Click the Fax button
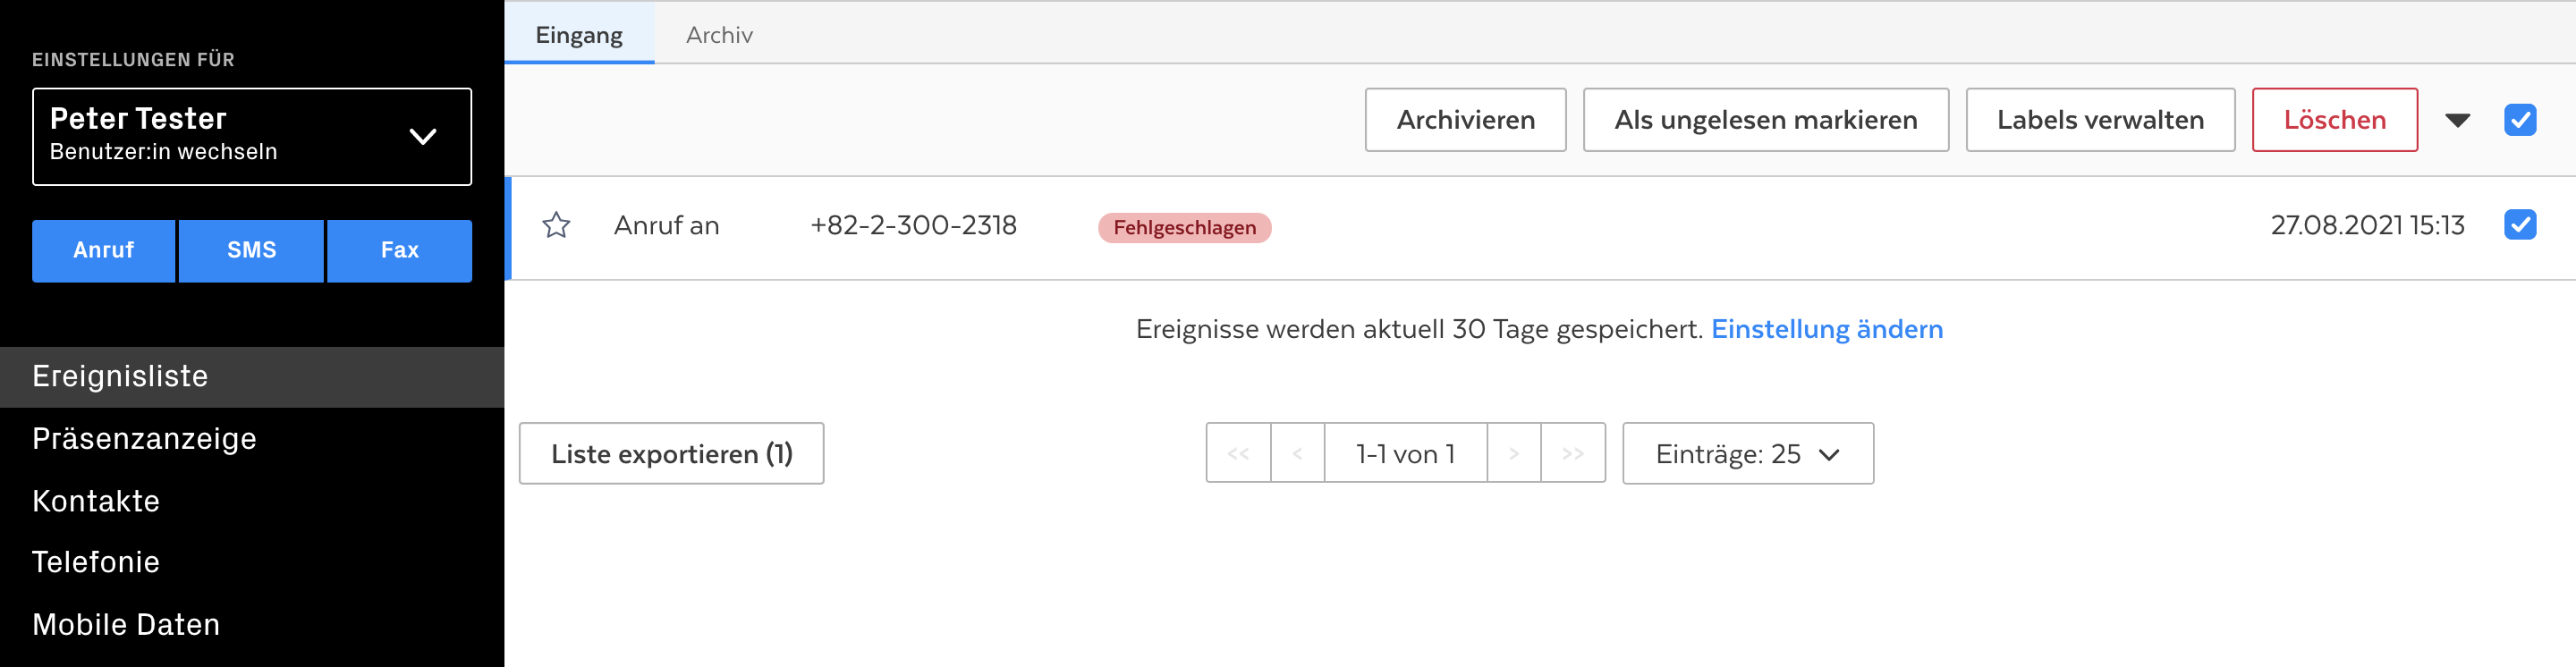This screenshot has height=667, width=2576. coord(399,251)
